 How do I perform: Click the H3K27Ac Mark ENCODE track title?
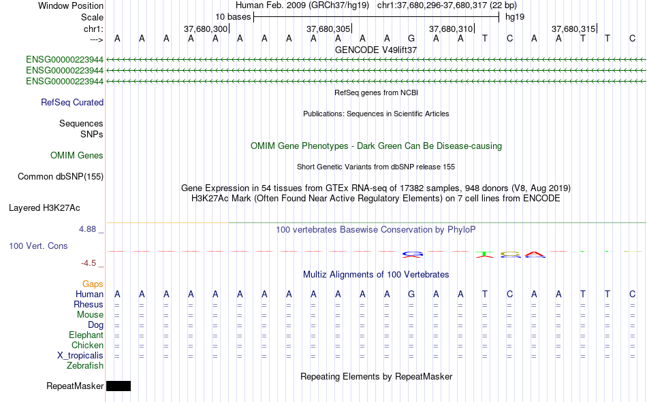click(376, 199)
